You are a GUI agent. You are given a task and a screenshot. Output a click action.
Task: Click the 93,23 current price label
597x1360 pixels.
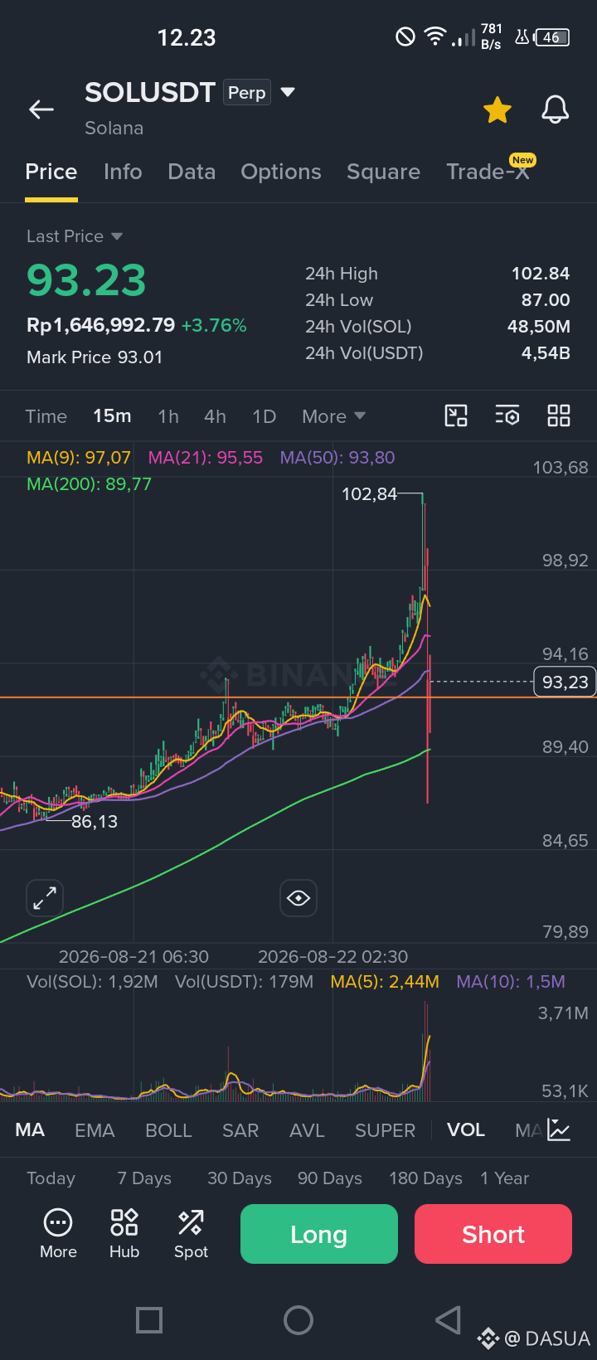565,682
